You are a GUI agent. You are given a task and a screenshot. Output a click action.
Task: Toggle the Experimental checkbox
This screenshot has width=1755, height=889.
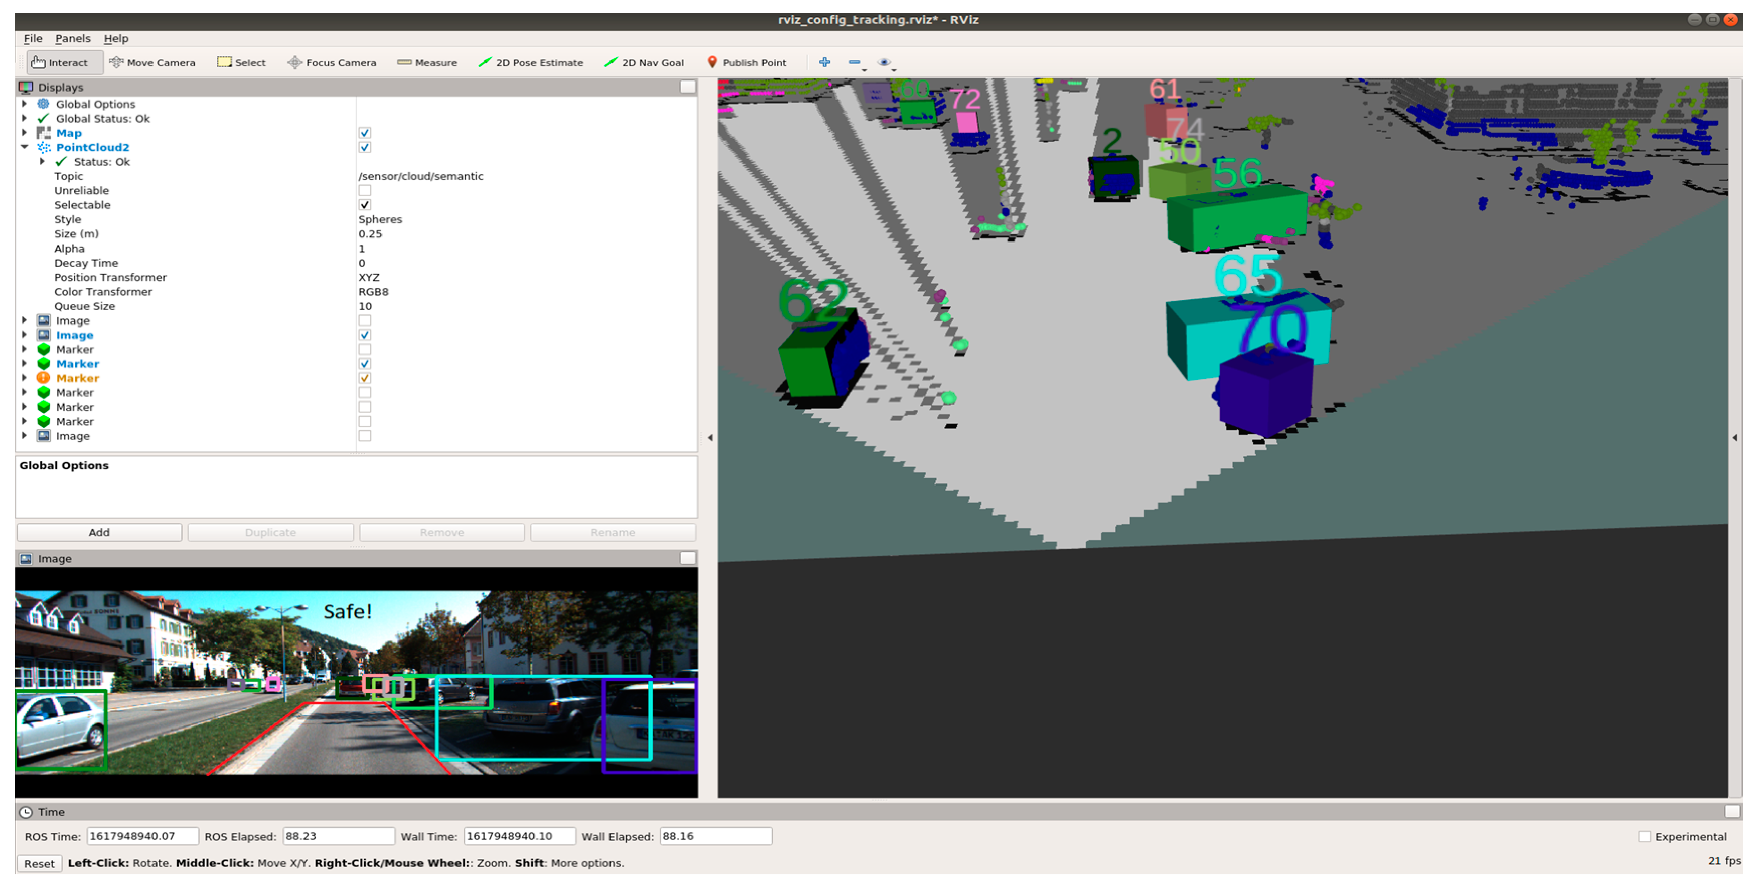pos(1644,837)
